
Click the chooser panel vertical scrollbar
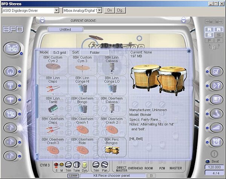(x=37, y=101)
